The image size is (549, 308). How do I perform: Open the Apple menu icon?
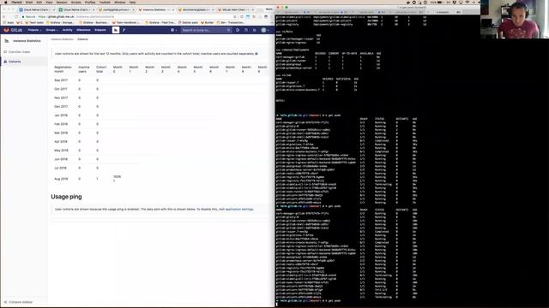click(6, 2)
